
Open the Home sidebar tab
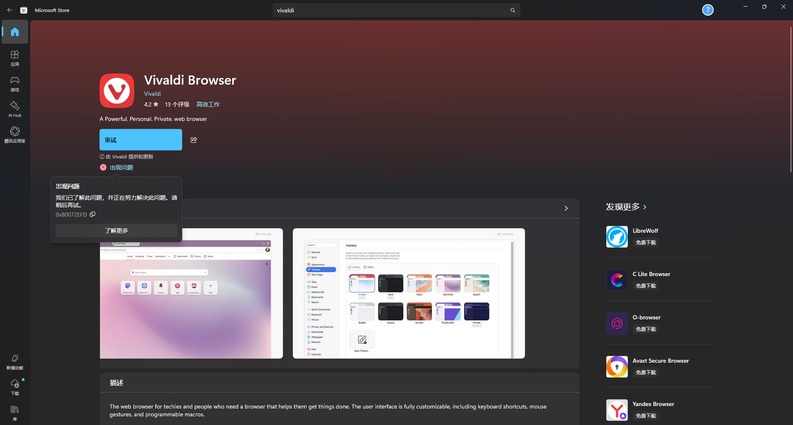point(15,32)
